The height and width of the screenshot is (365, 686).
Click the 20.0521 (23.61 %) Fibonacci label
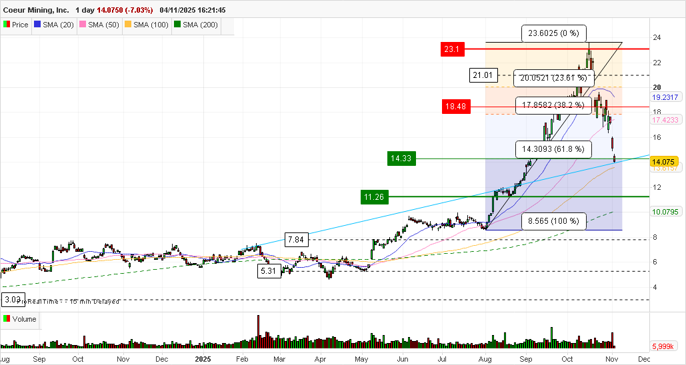click(553, 78)
